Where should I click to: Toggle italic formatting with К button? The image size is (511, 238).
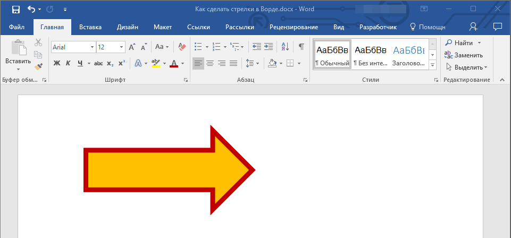68,63
